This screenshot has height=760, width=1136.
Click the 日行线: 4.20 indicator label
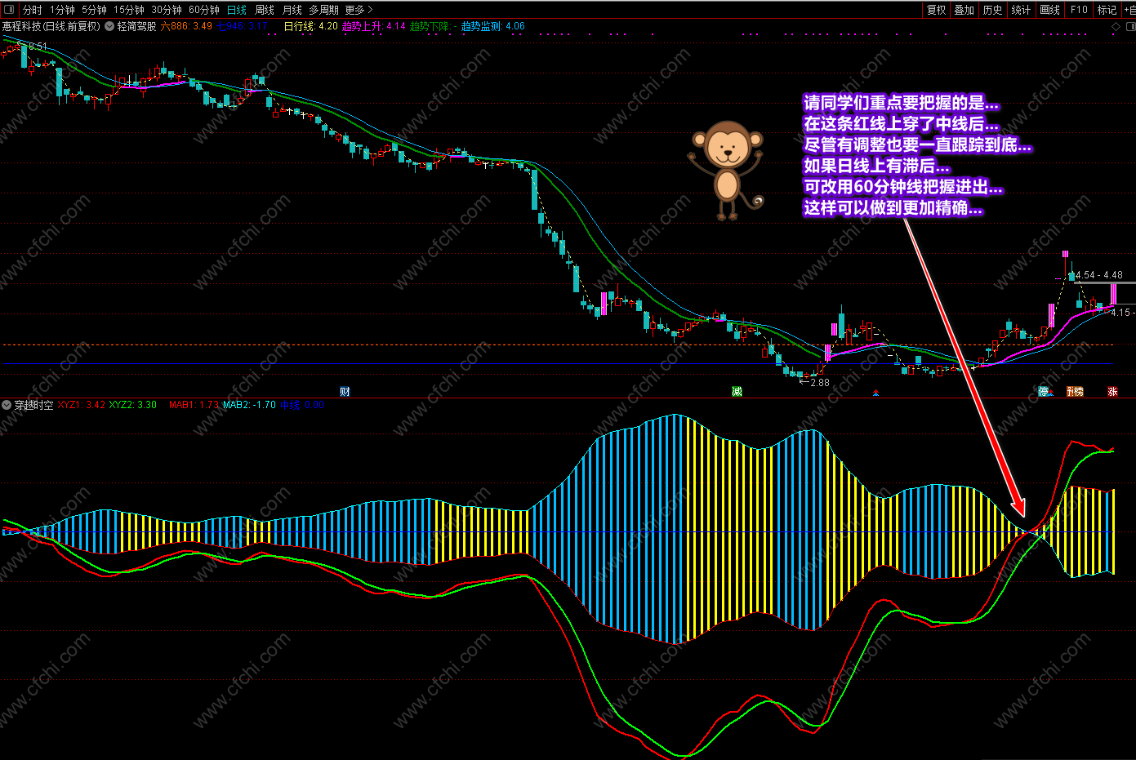(x=310, y=26)
